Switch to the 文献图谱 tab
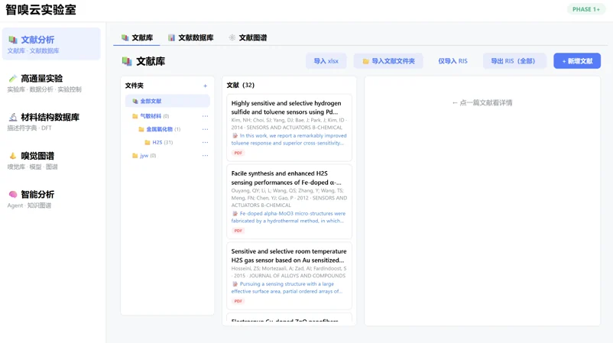Viewport: 613px width, 343px height. [x=248, y=38]
